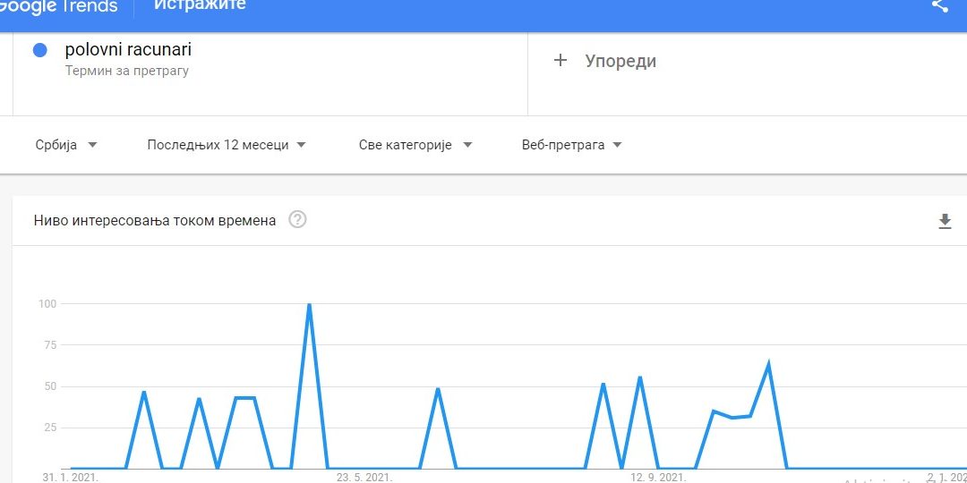This screenshot has width=967, height=483.
Task: Click the Упореди compare button
Action: [x=620, y=61]
